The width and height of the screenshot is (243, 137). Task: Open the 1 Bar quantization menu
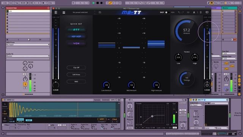51,3
